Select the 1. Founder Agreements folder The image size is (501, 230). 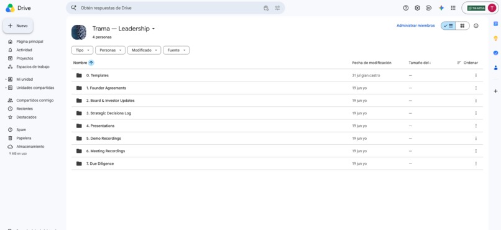277,88
